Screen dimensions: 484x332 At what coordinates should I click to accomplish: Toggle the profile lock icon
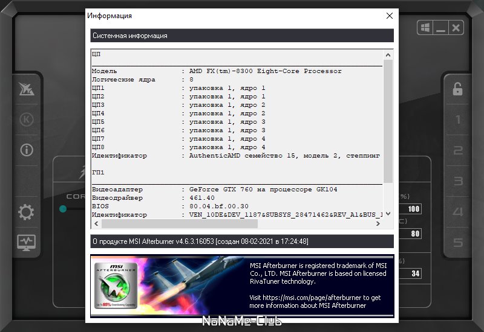(457, 89)
